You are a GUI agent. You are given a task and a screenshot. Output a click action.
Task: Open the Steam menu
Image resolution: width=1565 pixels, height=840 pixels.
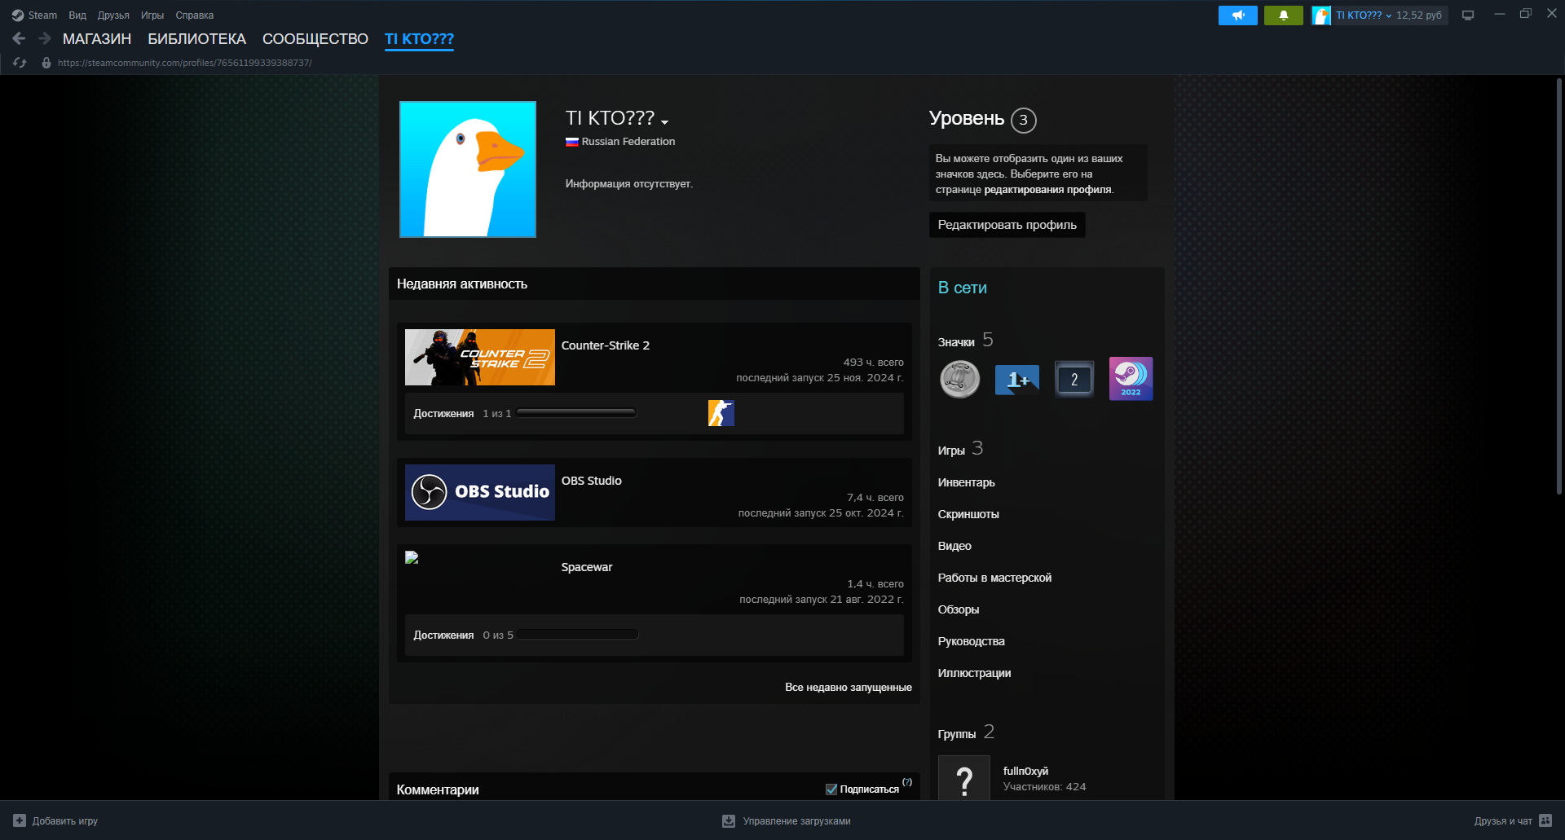(42, 15)
